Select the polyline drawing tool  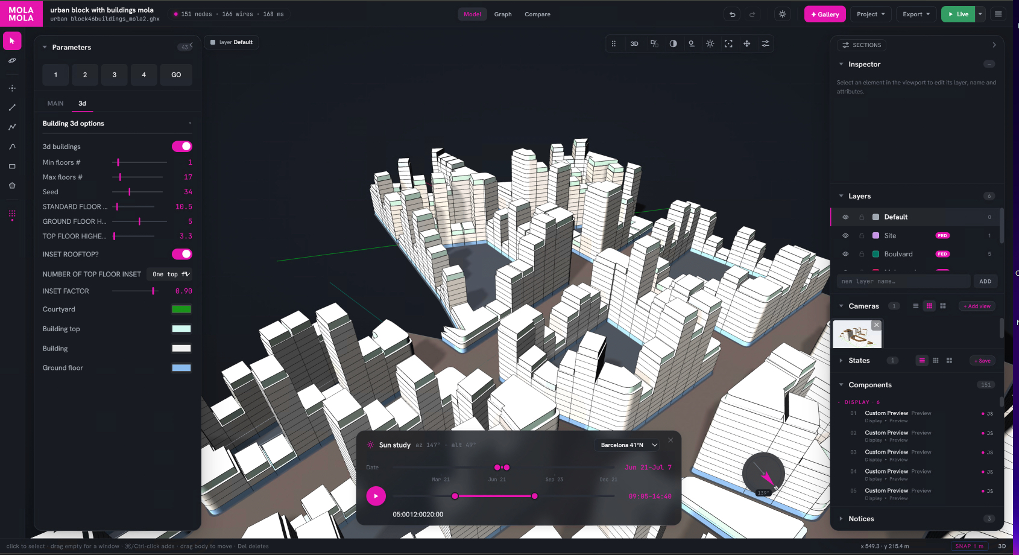[x=12, y=127]
